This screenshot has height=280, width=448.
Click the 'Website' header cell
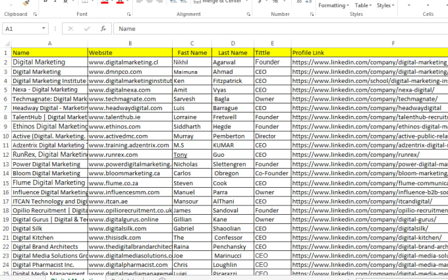pos(130,53)
